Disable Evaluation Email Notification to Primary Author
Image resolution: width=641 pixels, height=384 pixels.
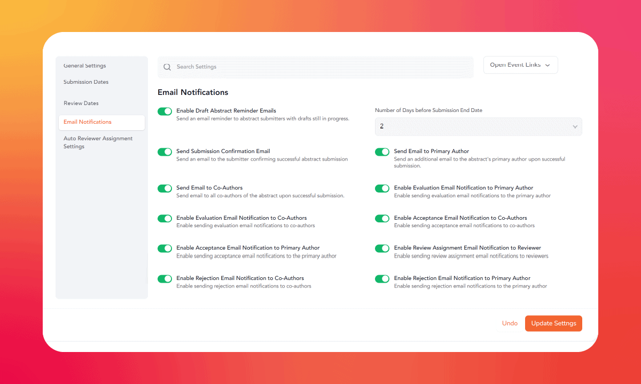click(382, 188)
